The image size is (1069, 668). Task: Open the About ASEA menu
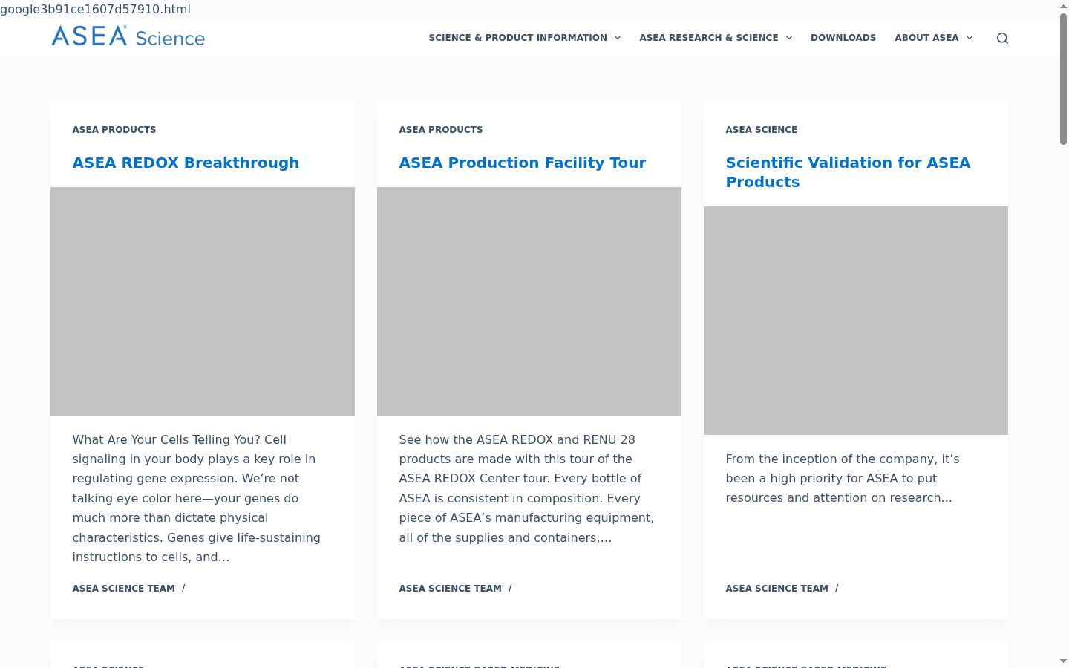[926, 38]
